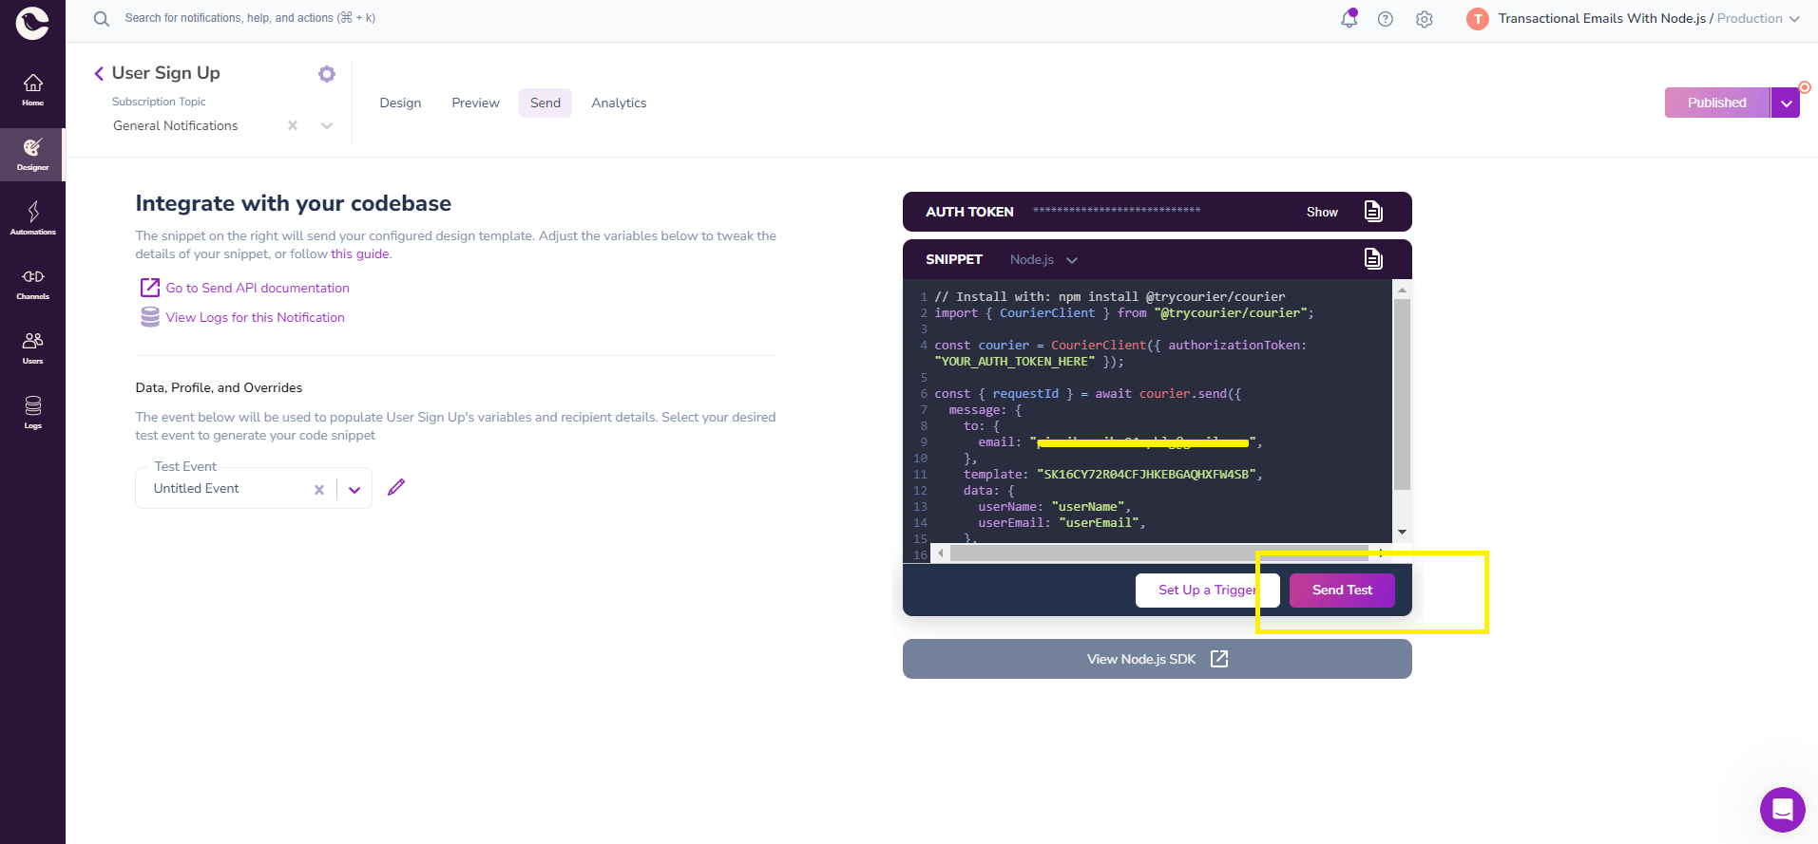Click the SNIPPET panel label
Image resolution: width=1818 pixels, height=844 pixels.
[953, 259]
